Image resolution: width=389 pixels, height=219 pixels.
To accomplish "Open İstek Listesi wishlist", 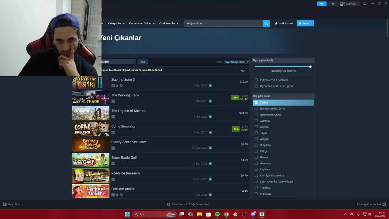I will [x=284, y=23].
